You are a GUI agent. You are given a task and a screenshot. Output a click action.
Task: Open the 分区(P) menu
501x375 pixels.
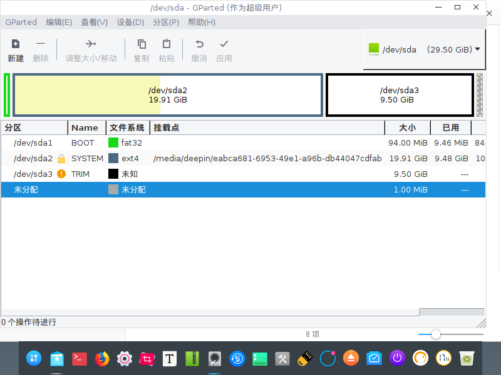(166, 22)
